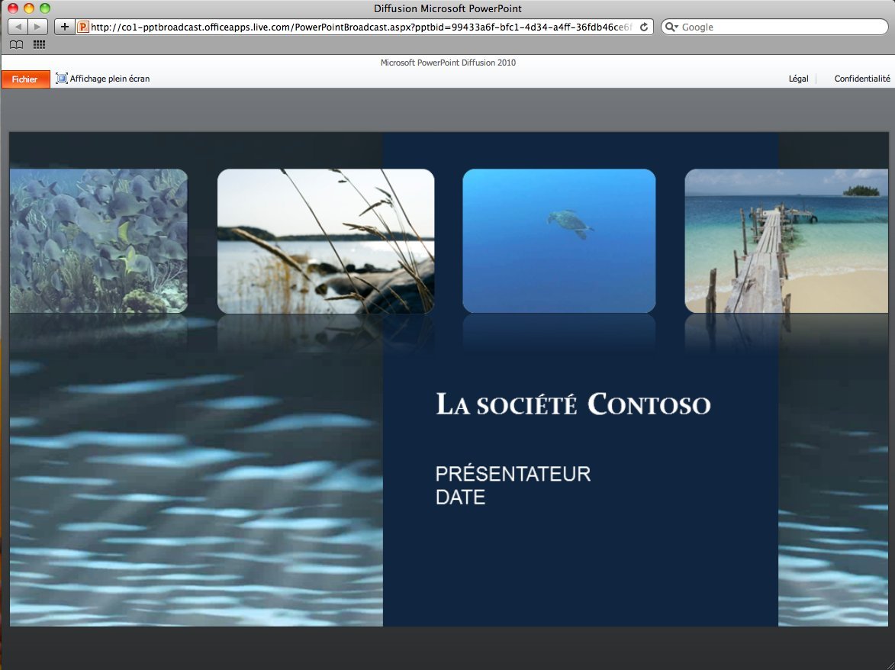Click the green zoom window button

pos(45,8)
